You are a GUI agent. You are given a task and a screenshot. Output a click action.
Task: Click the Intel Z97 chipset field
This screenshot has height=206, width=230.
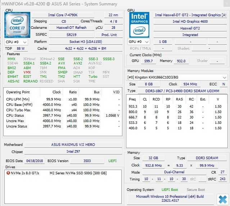(x=73, y=152)
